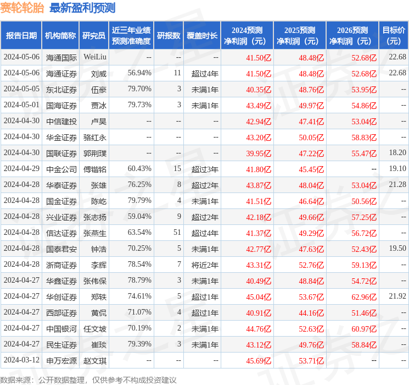Click the 研究员 column header
This screenshot has height=385, width=409.
point(94,36)
